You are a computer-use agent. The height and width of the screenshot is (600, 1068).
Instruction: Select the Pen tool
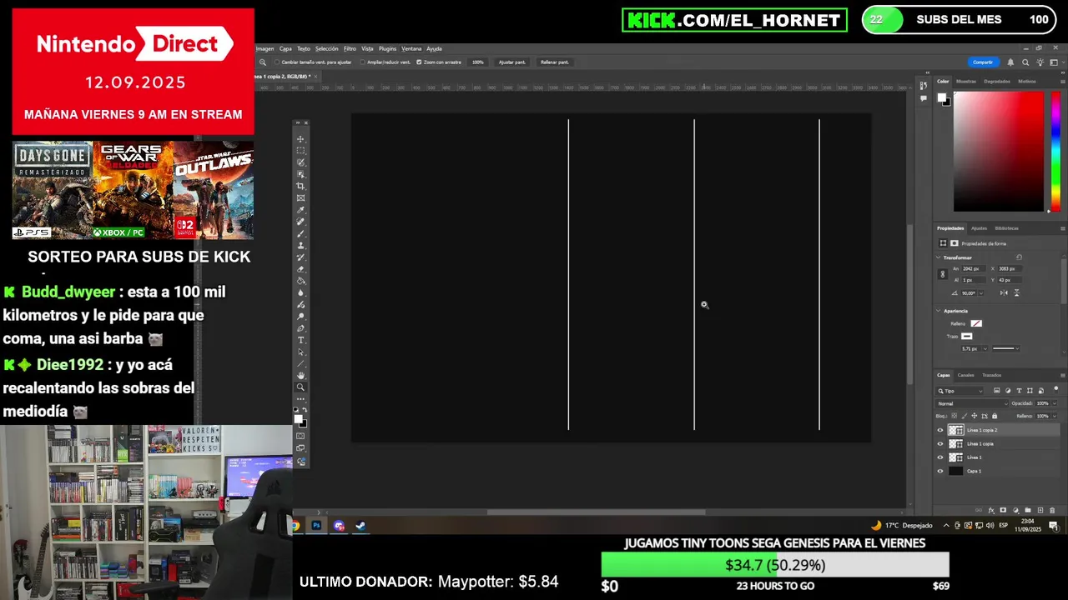click(x=300, y=327)
